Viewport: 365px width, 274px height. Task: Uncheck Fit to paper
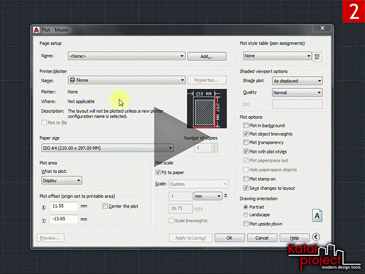[x=158, y=173]
